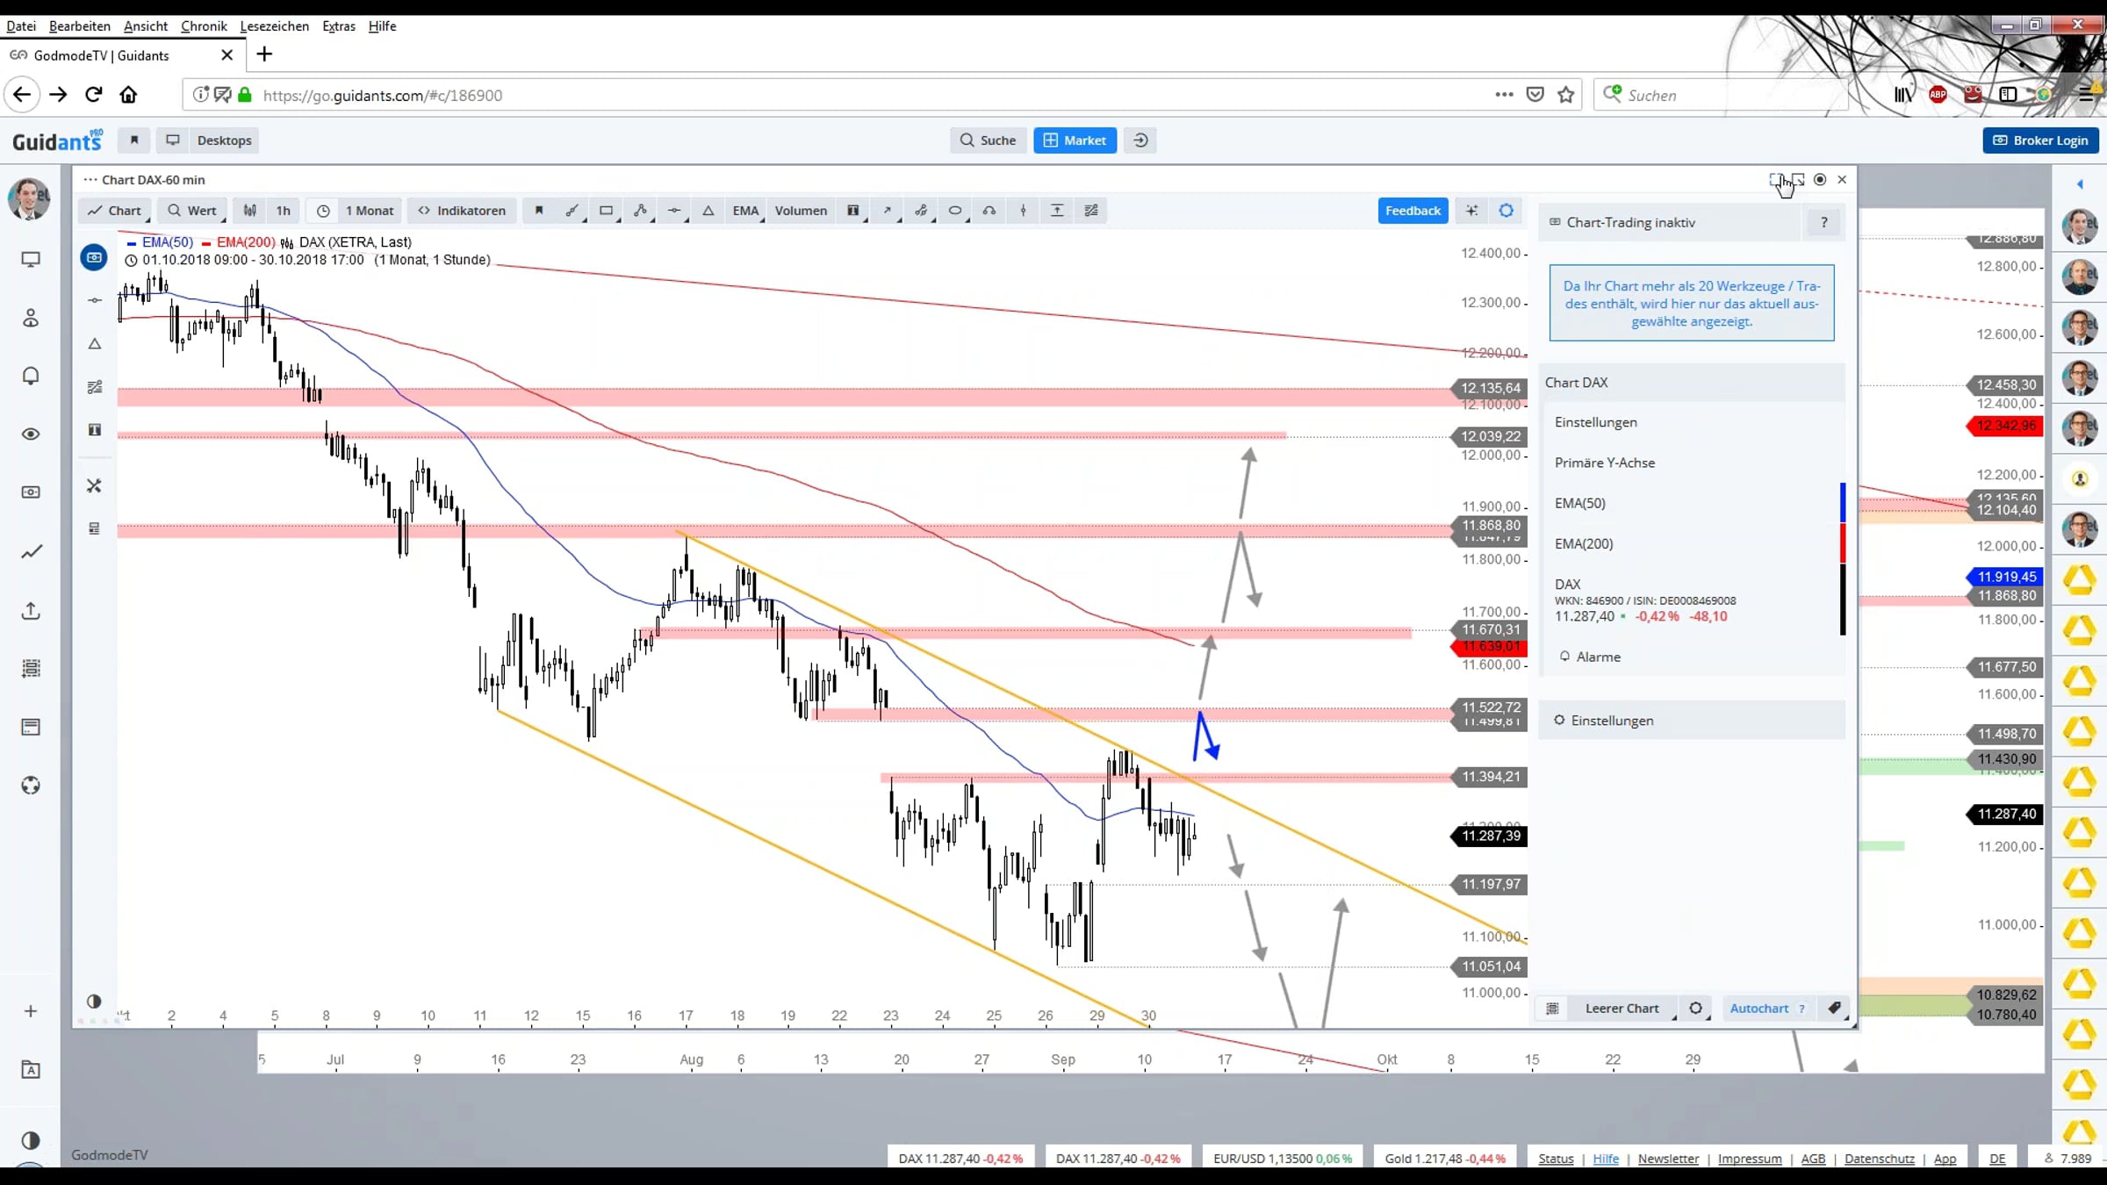Screen dimensions: 2107x1185
Task: Toggle the candlestick chart type button
Action: tap(250, 211)
